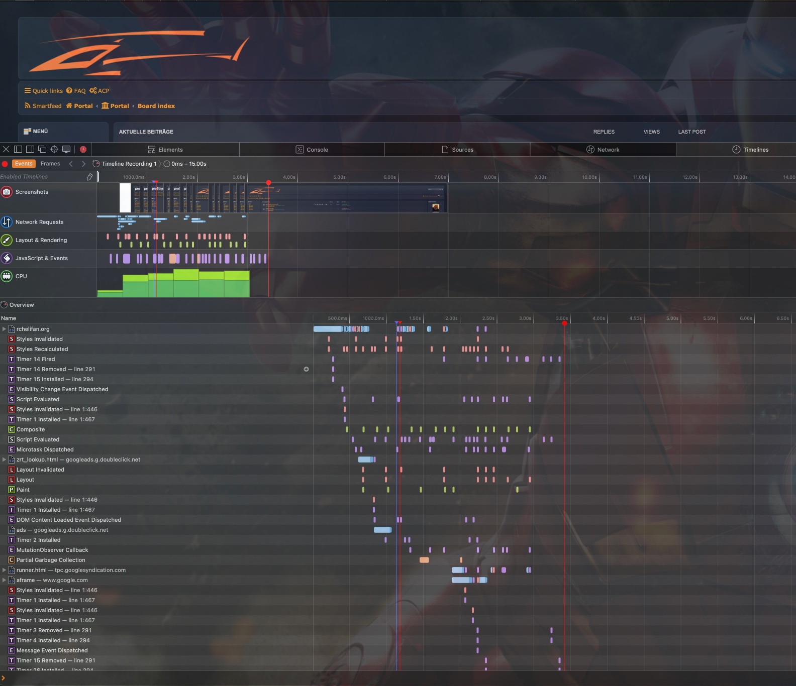This screenshot has width=796, height=686.
Task: Select the Screenshots timeline camera icon
Action: 7,192
